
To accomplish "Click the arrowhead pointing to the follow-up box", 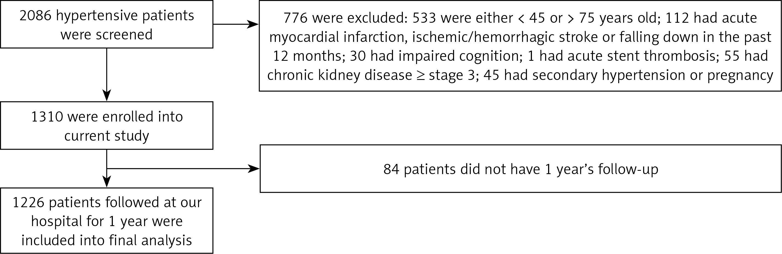I will pyautogui.click(x=254, y=168).
